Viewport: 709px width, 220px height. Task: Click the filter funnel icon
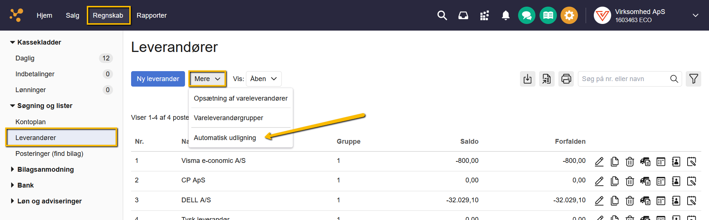[693, 79]
